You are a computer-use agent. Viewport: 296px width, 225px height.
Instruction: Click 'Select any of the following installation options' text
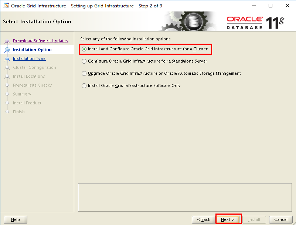125,39
